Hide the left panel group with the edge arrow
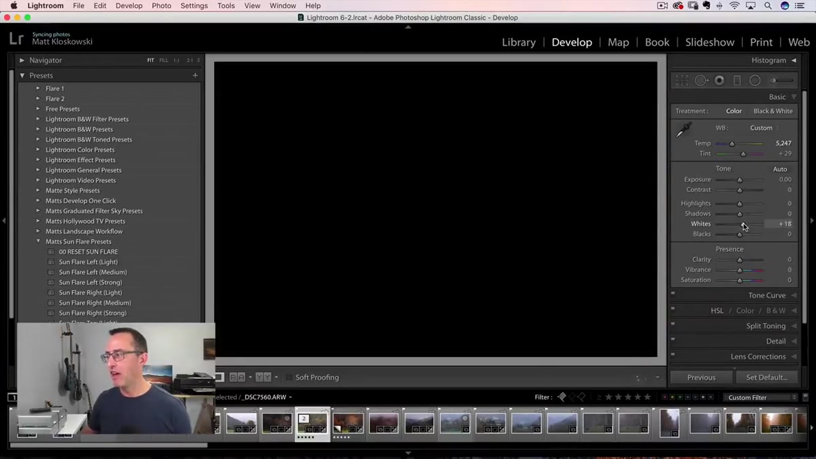This screenshot has height=459, width=816. click(4, 221)
